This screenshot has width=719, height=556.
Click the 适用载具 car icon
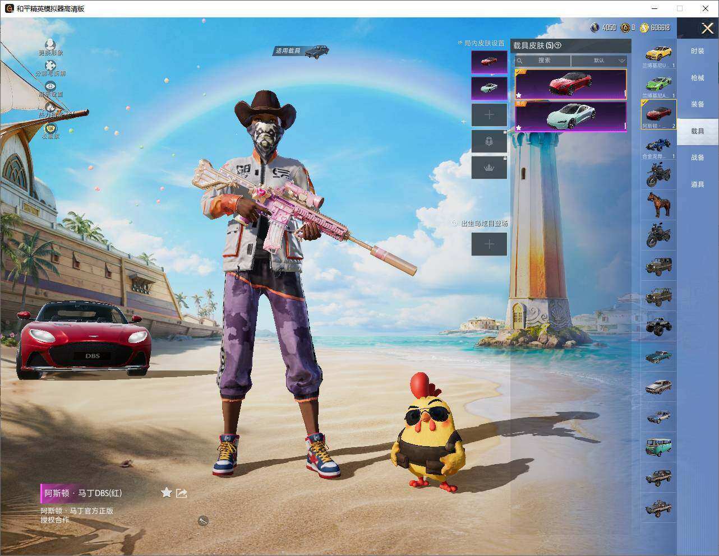(x=317, y=52)
